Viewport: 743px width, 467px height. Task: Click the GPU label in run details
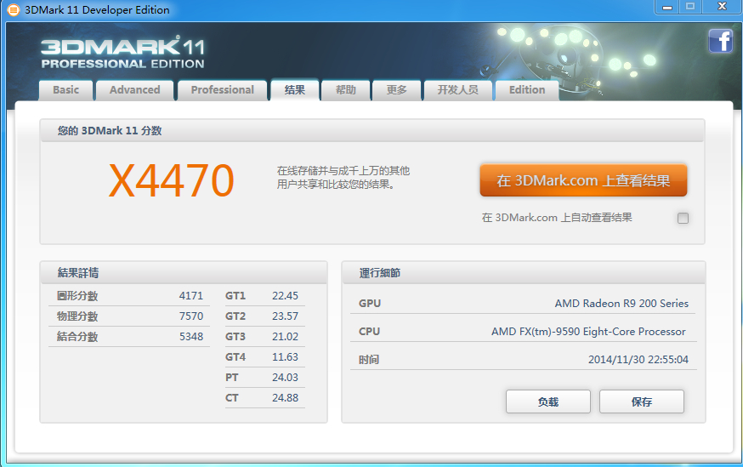pyautogui.click(x=370, y=304)
